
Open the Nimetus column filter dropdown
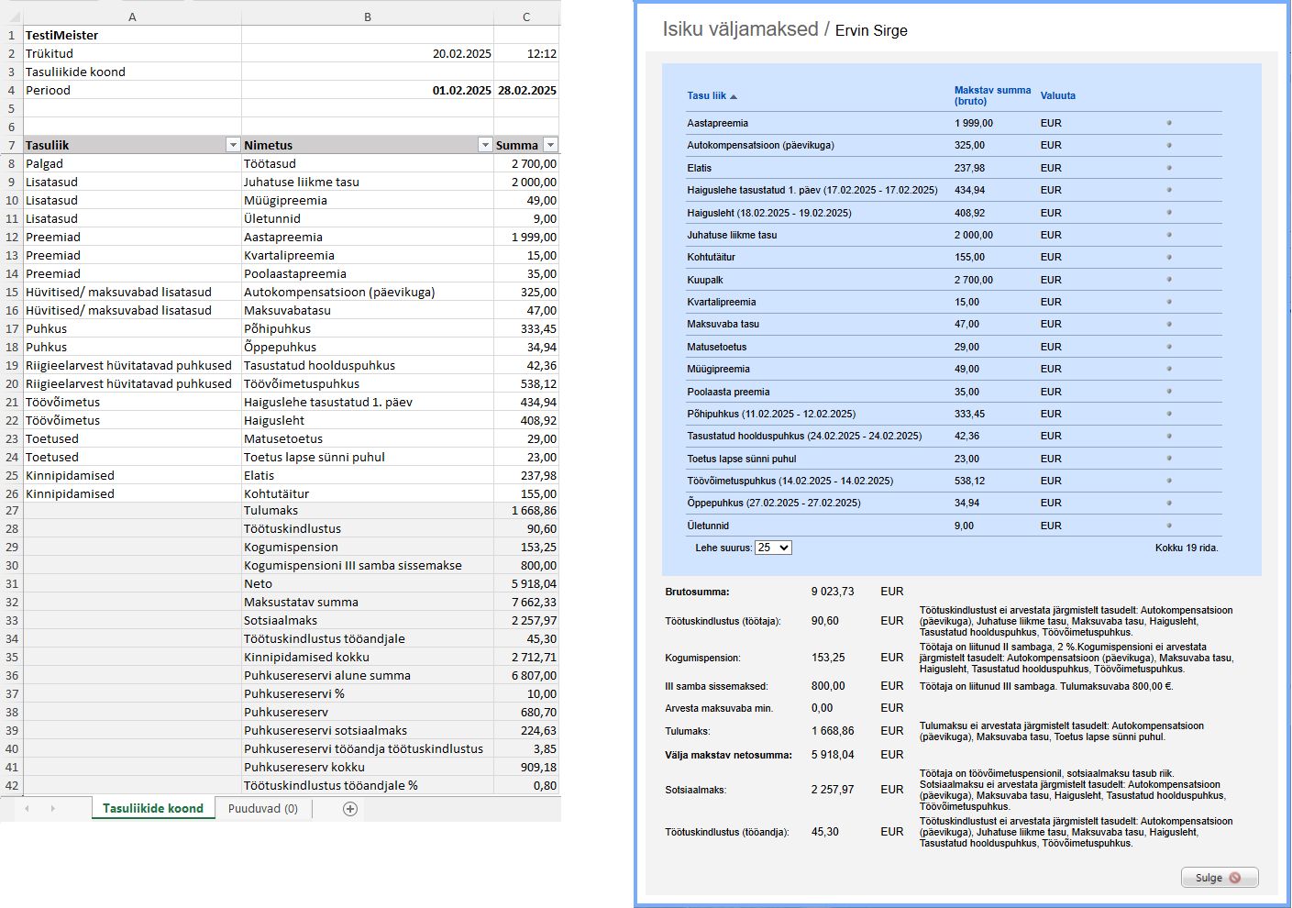pos(485,145)
